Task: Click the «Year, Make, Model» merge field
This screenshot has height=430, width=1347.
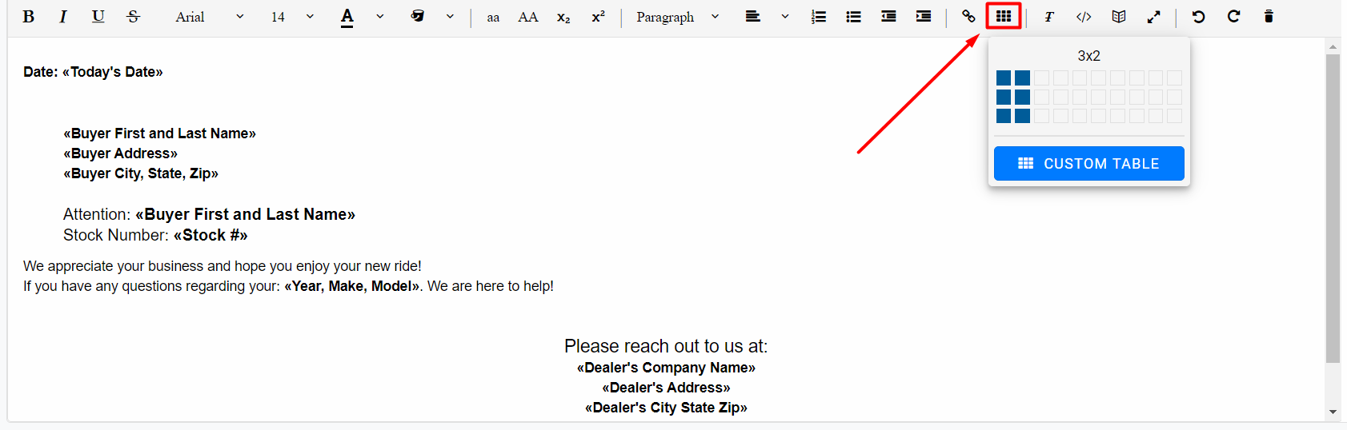Action: pyautogui.click(x=352, y=286)
